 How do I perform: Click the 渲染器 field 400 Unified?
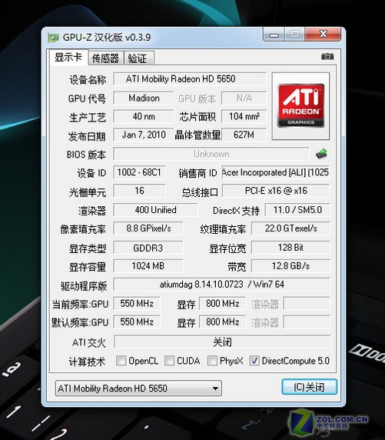(155, 210)
